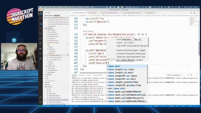Open the OUTPUT panel tab
The height and width of the screenshot is (113, 201).
[x=89, y=75]
